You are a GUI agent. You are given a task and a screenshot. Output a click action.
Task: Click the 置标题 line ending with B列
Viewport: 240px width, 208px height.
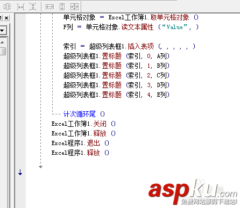coord(116,66)
